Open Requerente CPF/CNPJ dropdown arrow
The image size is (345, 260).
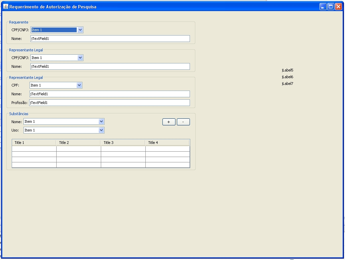pyautogui.click(x=80, y=30)
